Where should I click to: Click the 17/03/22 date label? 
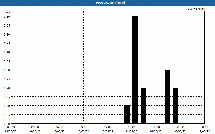204,131
